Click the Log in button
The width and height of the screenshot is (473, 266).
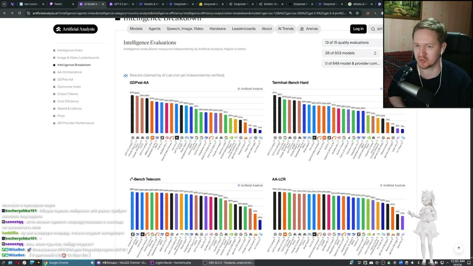click(358, 29)
